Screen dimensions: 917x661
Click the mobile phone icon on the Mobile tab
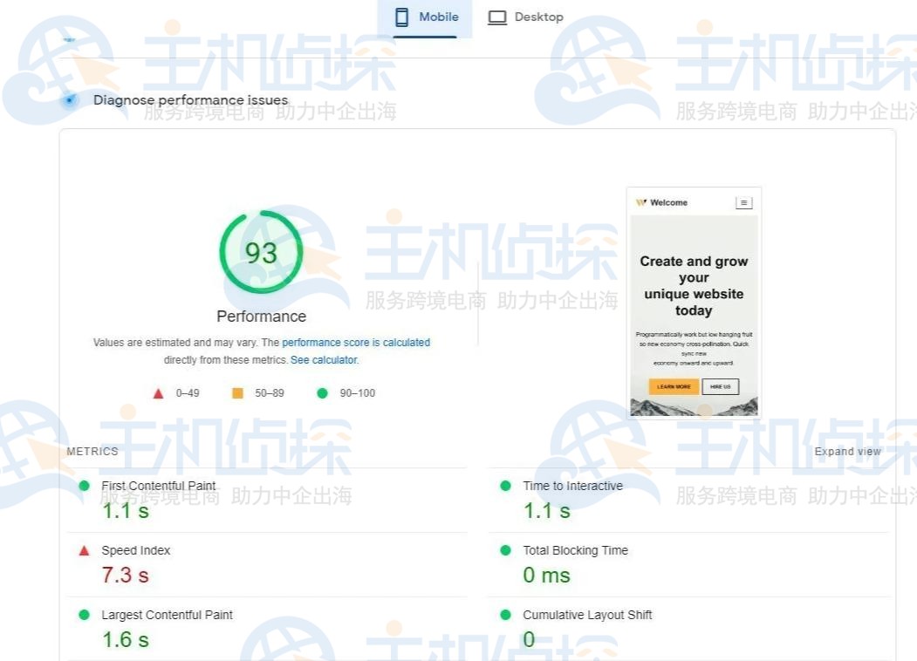click(x=402, y=16)
